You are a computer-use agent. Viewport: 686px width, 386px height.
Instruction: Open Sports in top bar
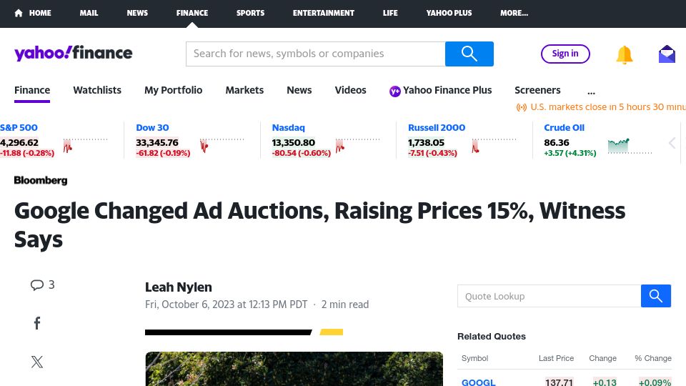click(x=250, y=13)
